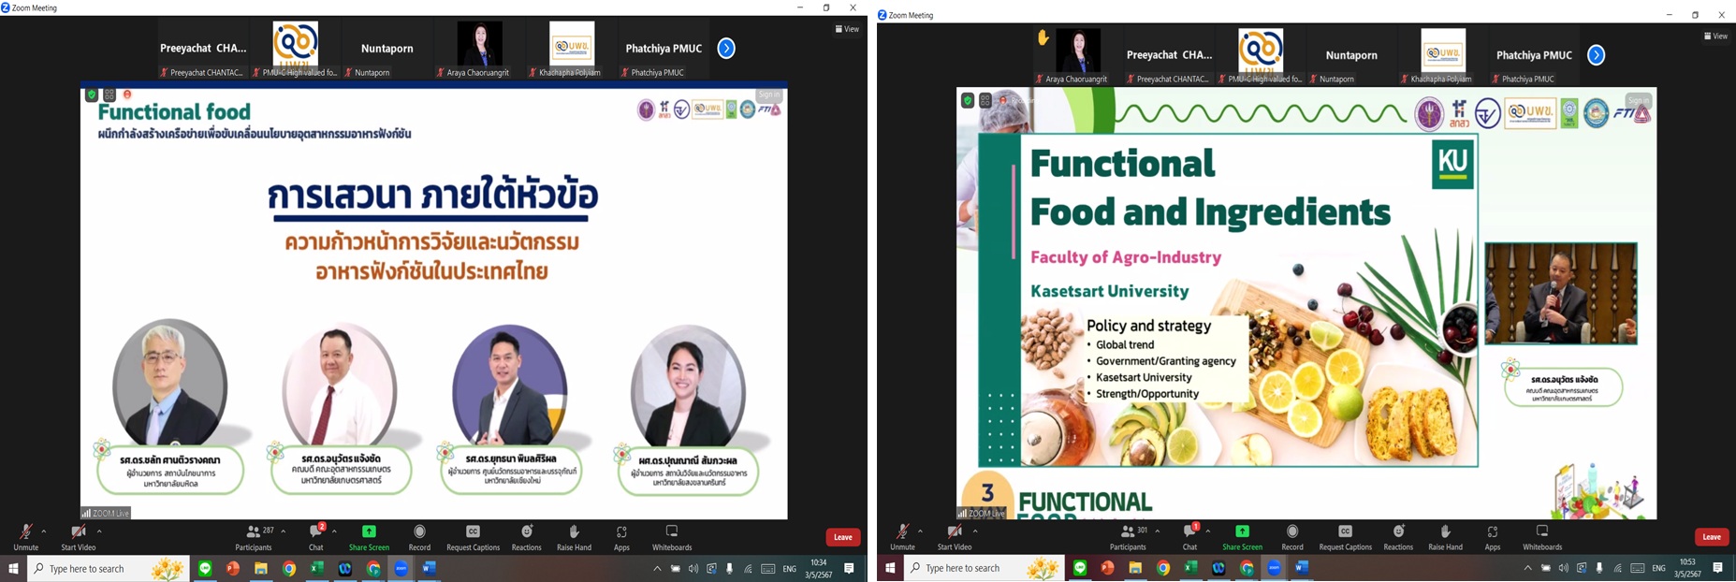Viewport: 1736px width, 582px height.
Task: Expand audio options arrow in right Zoom window
Action: coord(920,531)
